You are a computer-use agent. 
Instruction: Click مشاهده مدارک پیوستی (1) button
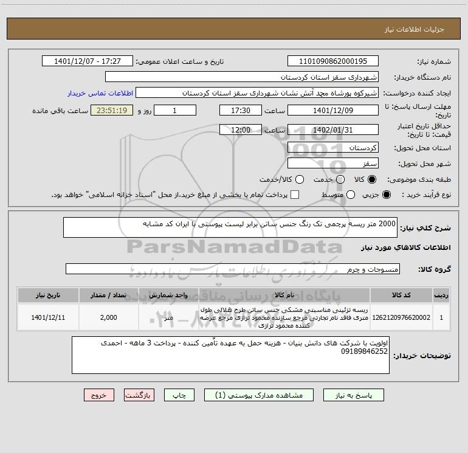point(259,395)
